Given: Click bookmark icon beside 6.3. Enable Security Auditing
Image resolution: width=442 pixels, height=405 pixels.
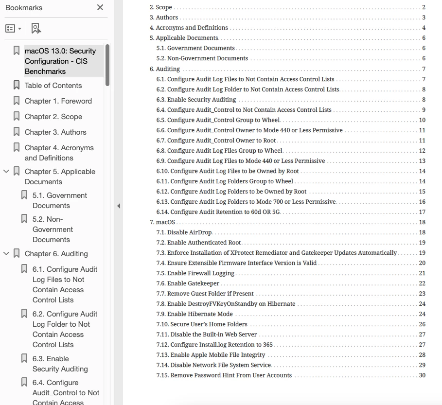Looking at the screenshot, I should 24,358.
